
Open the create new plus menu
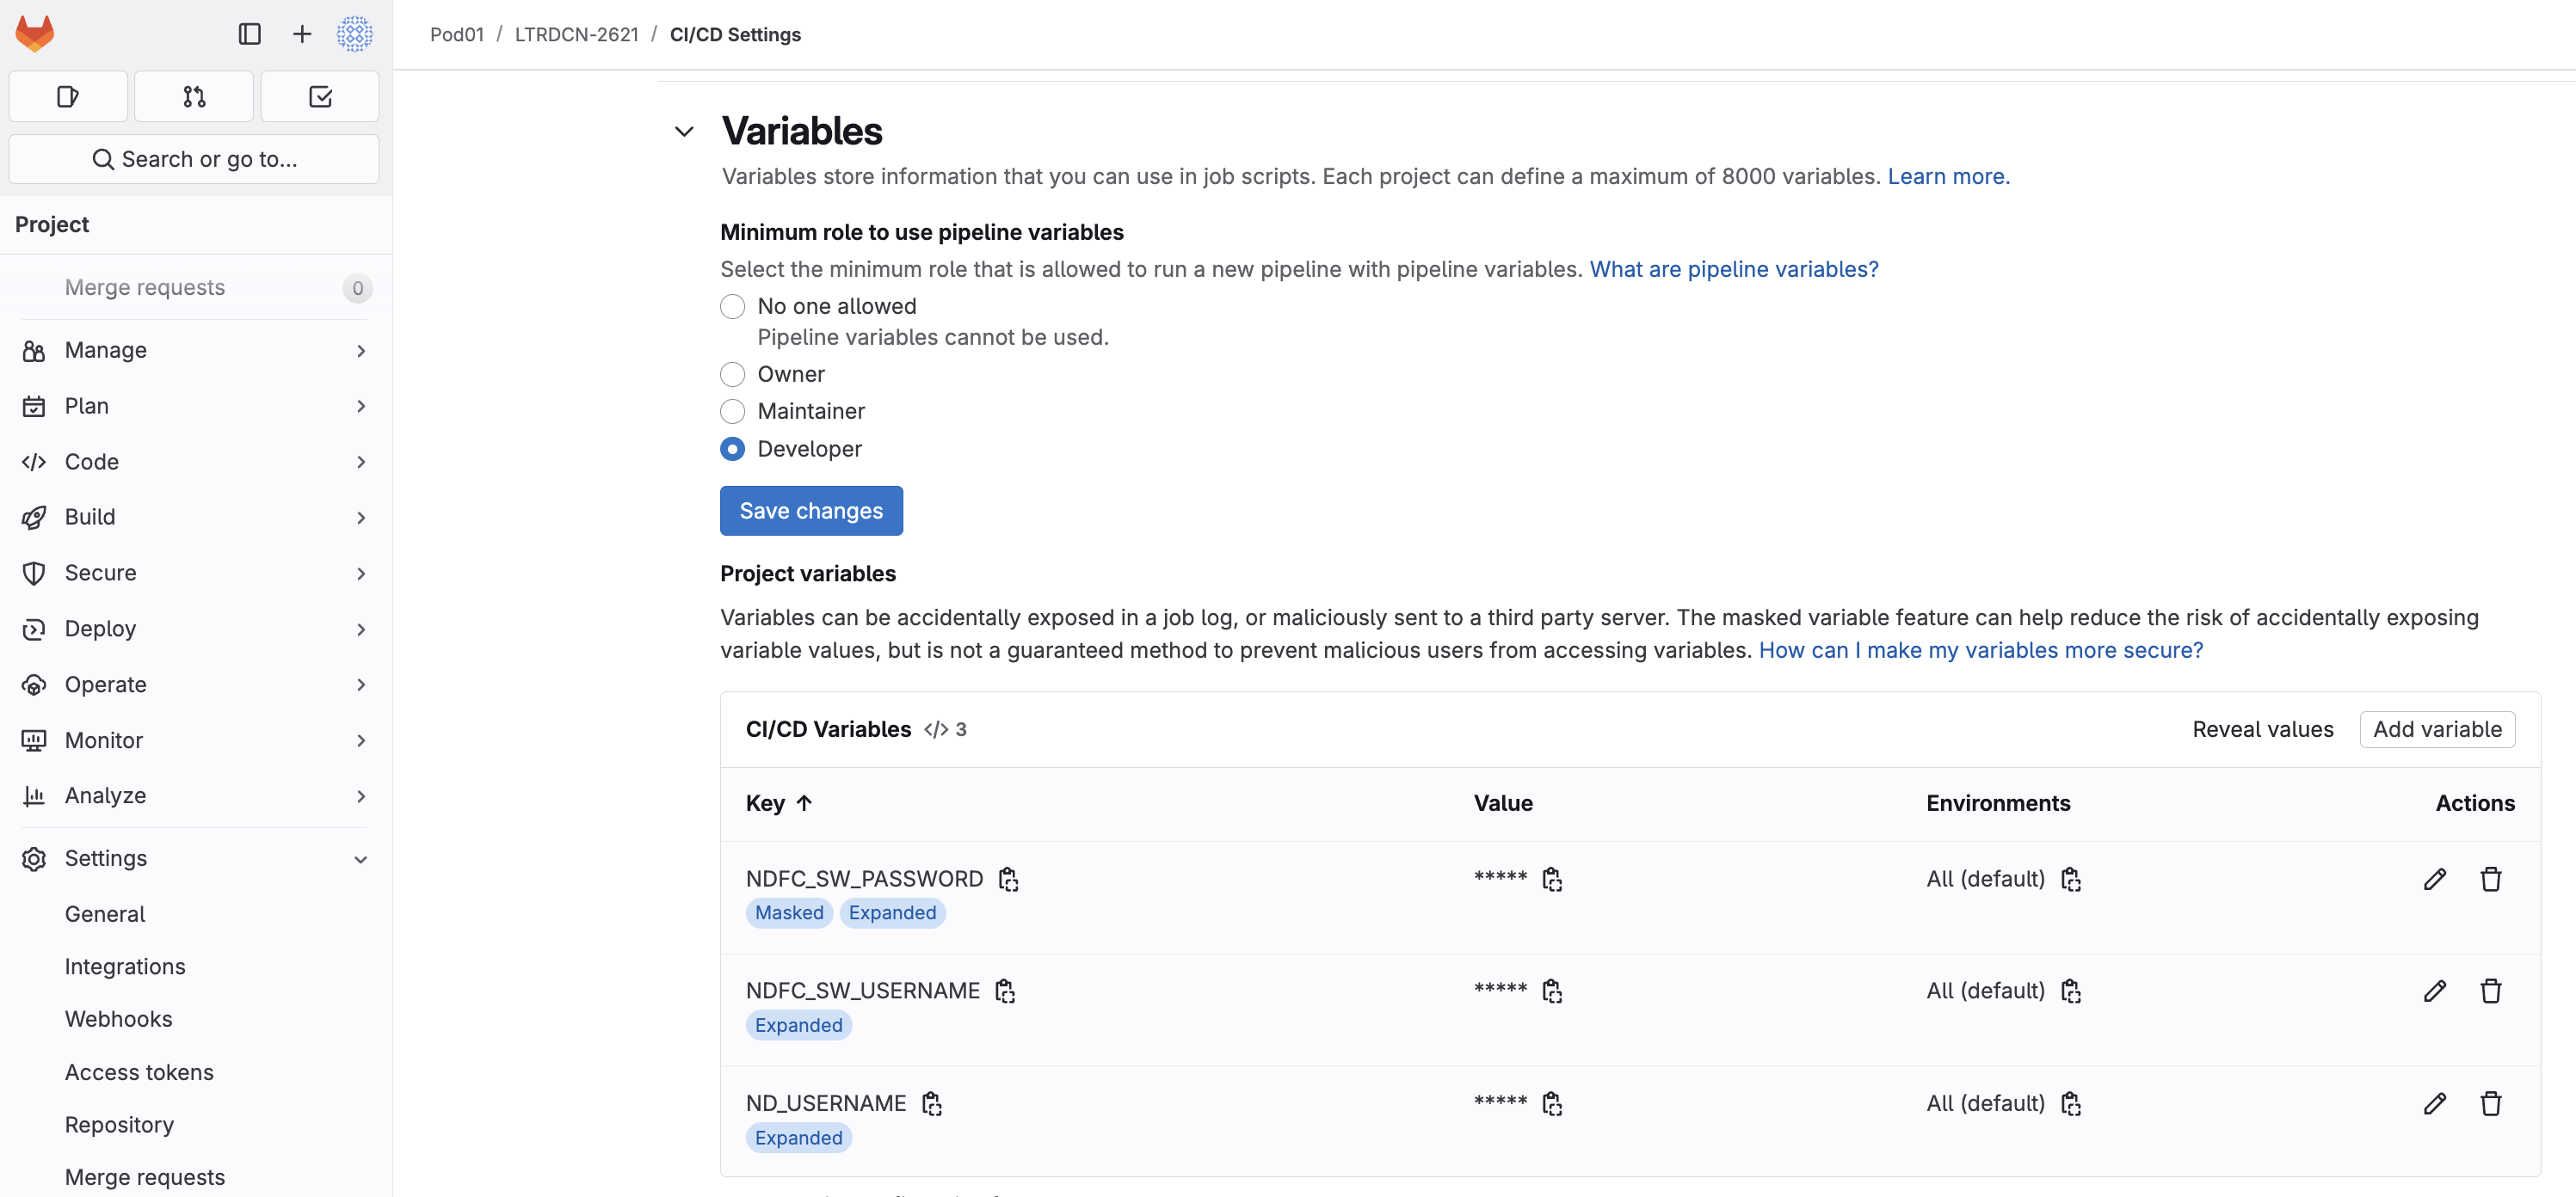[x=301, y=34]
